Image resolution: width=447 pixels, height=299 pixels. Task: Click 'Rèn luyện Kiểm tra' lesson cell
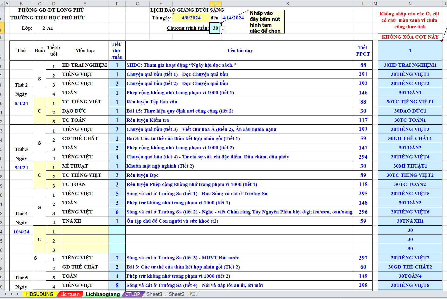pyautogui.click(x=240, y=120)
